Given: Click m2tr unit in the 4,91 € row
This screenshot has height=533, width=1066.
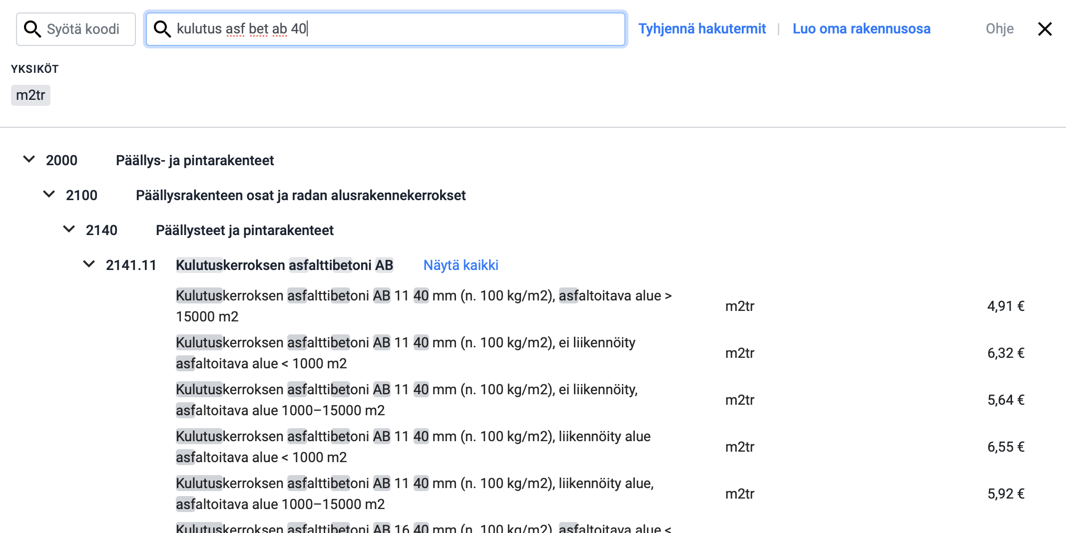Looking at the screenshot, I should [x=740, y=306].
